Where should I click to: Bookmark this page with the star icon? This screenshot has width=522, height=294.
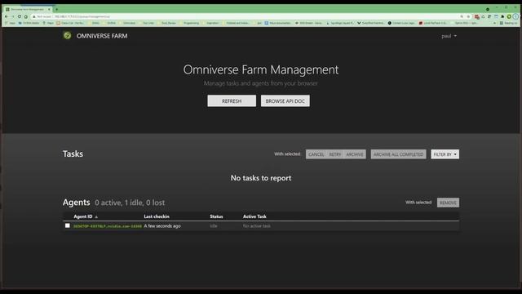[x=468, y=16]
